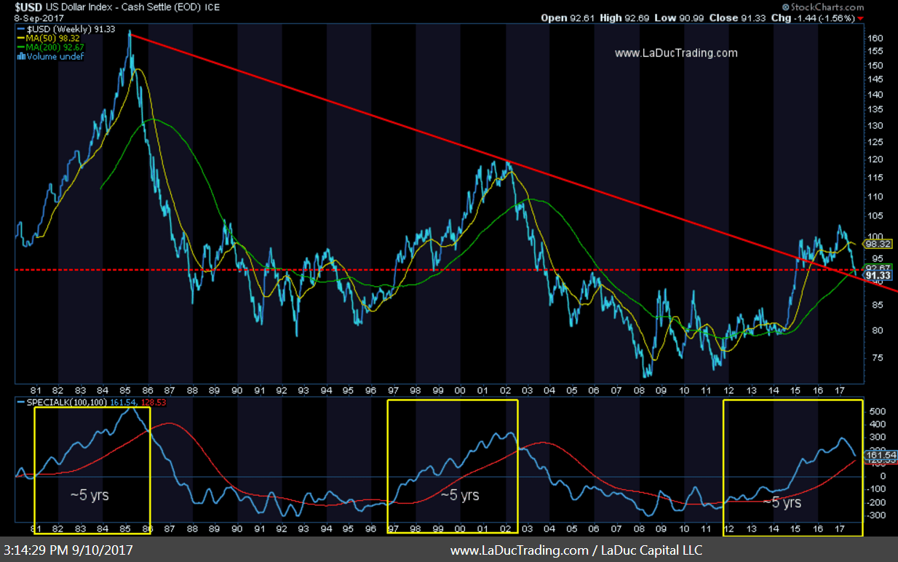
Task: Click year '92' on the price chart axis
Action: [x=282, y=391]
